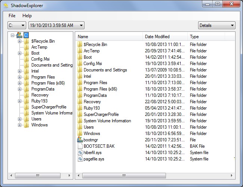The width and height of the screenshot is (243, 187).
Task: Click the Program Files (x86) folder icon in list
Action: [80, 89]
